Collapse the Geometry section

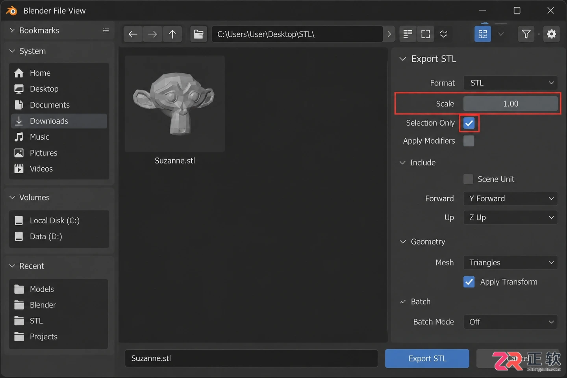pyautogui.click(x=402, y=242)
